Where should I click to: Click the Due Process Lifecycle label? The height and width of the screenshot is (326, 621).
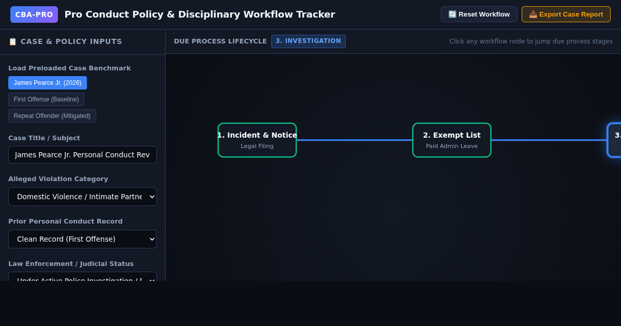click(220, 41)
